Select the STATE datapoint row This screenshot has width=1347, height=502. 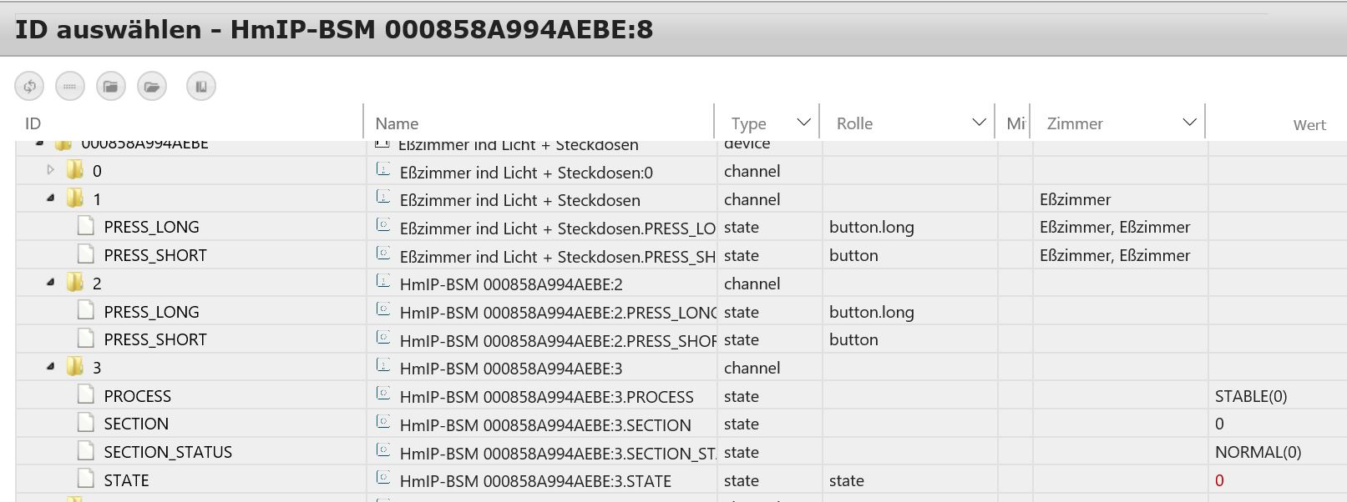pyautogui.click(x=126, y=480)
